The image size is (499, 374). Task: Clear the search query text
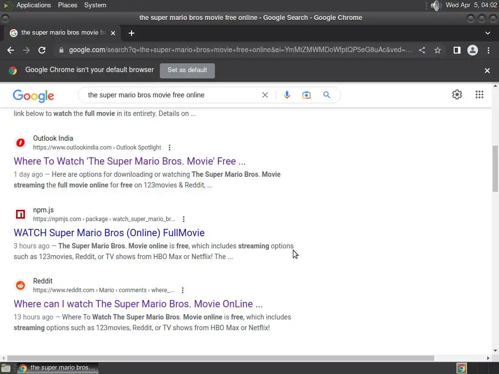(x=265, y=95)
